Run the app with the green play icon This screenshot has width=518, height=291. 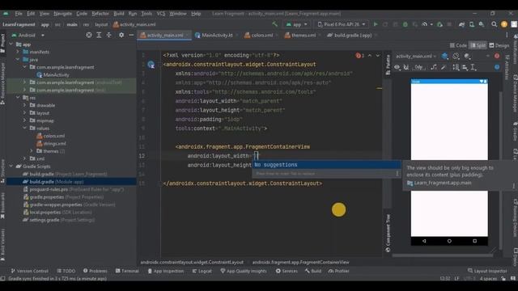(376, 24)
